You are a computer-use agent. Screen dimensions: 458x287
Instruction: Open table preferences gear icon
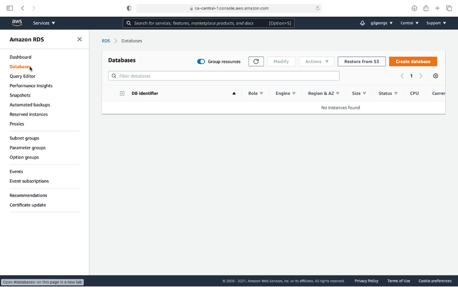pyautogui.click(x=435, y=76)
